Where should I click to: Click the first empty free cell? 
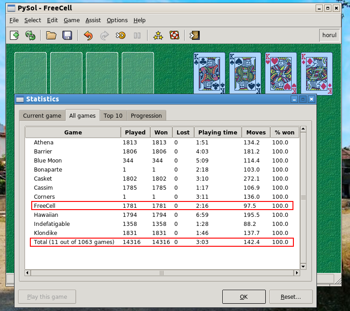click(31, 73)
